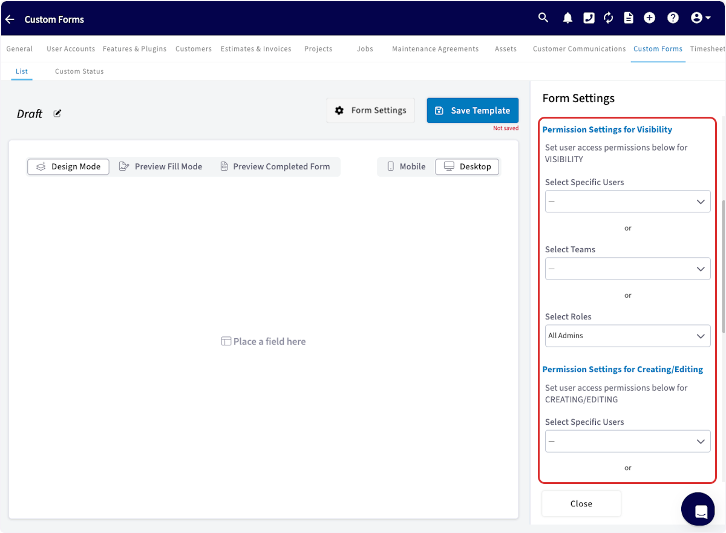
Task: Open the notifications bell
Action: coord(567,18)
